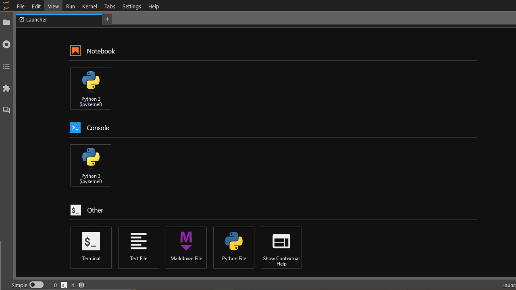516x290 pixels.
Task: Add a new launcher tab with plus button
Action: click(107, 19)
